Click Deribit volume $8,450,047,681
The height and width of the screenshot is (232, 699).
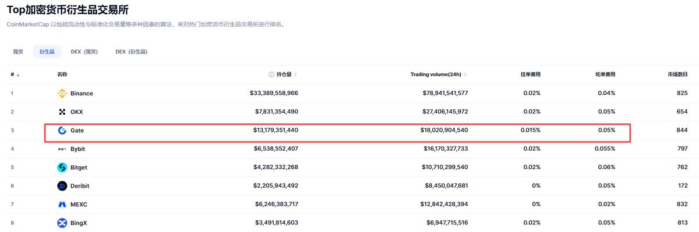point(447,186)
